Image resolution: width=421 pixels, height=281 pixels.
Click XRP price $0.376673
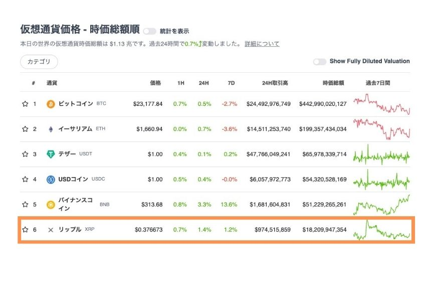[x=148, y=230]
